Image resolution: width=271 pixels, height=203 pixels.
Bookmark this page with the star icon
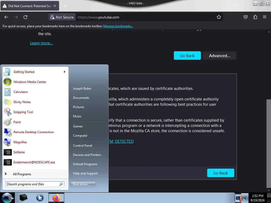[x=219, y=17]
